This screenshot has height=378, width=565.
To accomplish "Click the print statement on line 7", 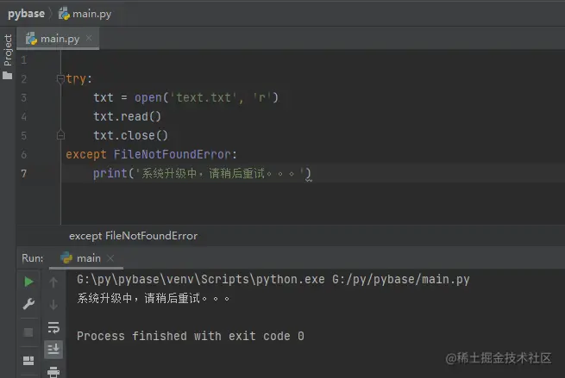I will click(x=202, y=174).
